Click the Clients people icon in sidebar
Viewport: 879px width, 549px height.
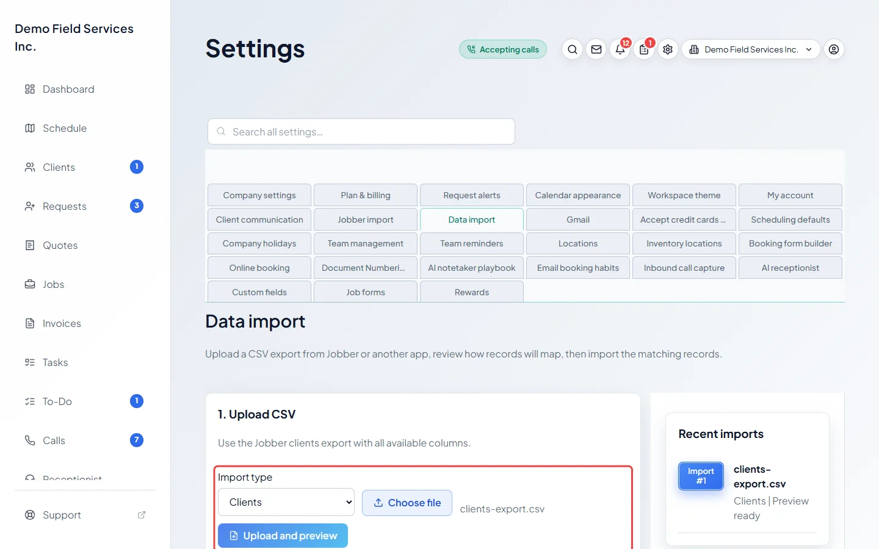(x=30, y=167)
